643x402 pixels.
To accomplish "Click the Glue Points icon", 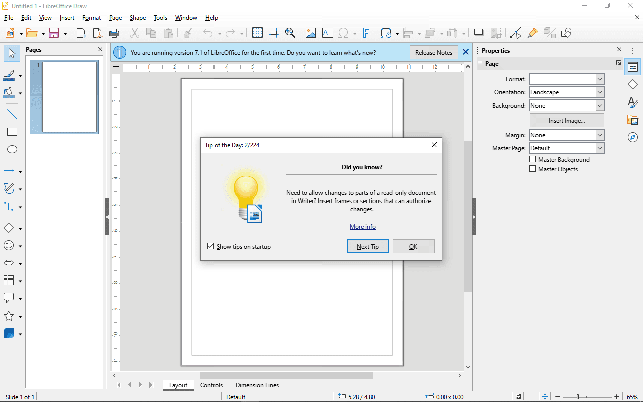I will tap(532, 33).
